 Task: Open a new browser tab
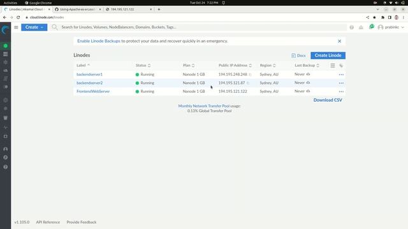click(x=159, y=10)
